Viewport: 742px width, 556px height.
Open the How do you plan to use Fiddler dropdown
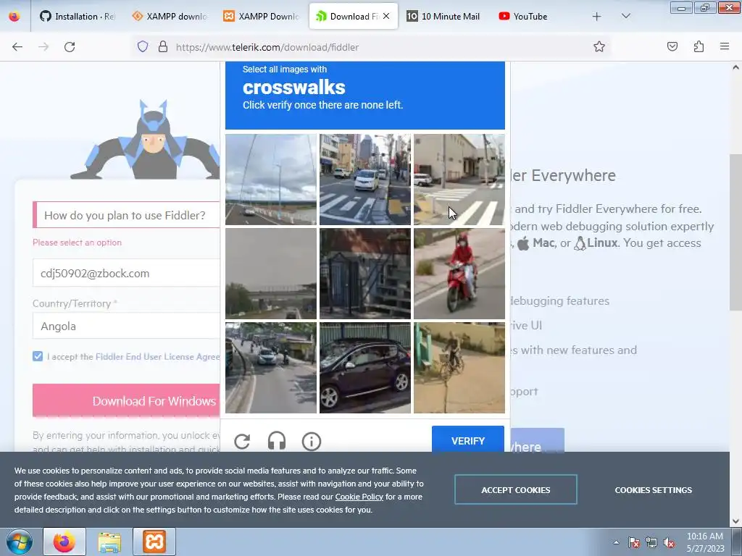point(127,215)
